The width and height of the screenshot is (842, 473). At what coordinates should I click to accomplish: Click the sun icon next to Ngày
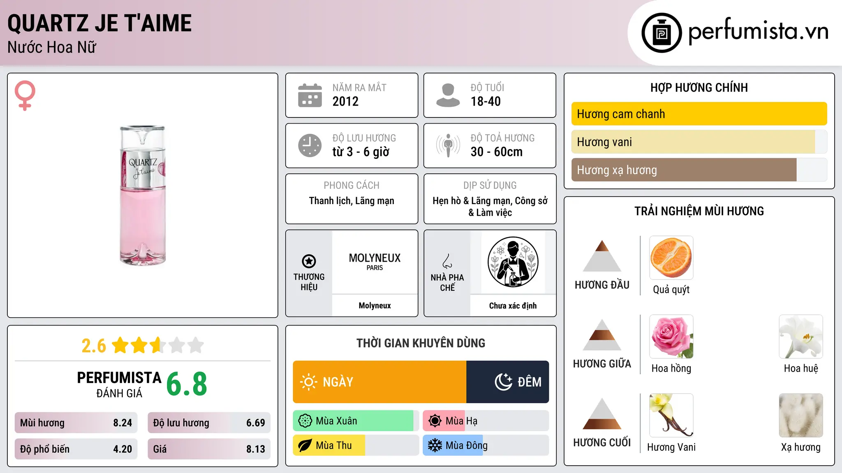(x=308, y=382)
